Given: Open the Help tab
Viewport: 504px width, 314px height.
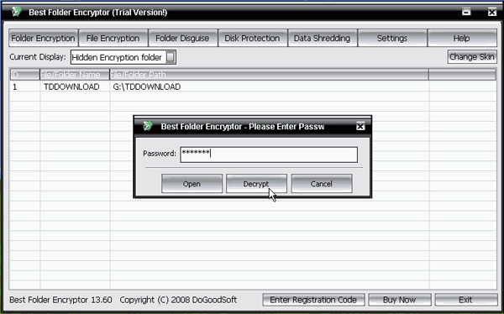Looking at the screenshot, I should (462, 39).
